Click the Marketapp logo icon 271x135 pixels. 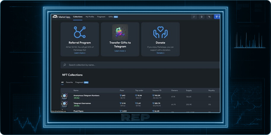tap(55, 17)
